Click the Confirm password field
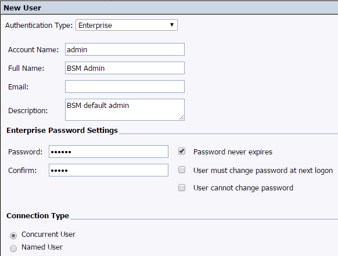The height and width of the screenshot is (256, 338). tap(109, 170)
